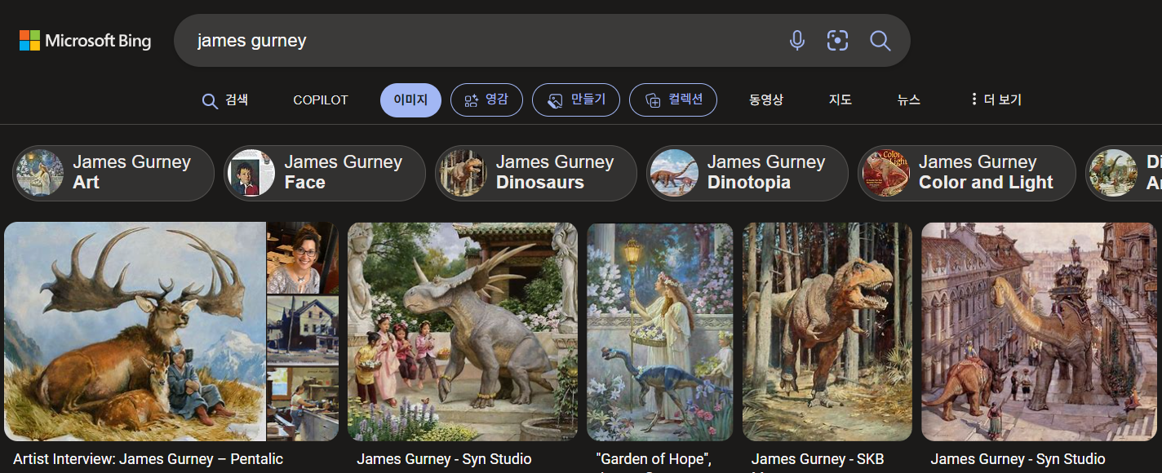Screen dimensions: 1162x473
Task: Open the smiling woman with glasses photo
Action: 303,258
